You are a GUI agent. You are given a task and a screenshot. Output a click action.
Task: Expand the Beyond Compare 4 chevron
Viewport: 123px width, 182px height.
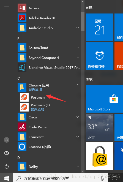pyautogui.click(x=78, y=58)
